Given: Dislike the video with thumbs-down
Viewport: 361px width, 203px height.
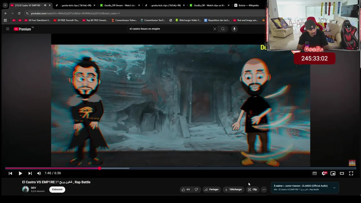Looking at the screenshot, I should tap(196, 189).
